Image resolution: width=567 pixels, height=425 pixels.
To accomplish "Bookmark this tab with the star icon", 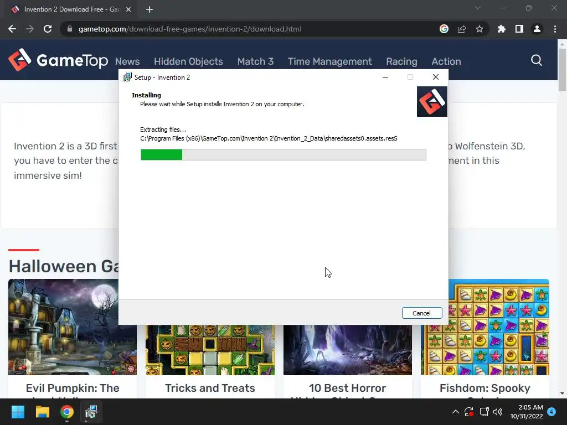I will coord(480,29).
